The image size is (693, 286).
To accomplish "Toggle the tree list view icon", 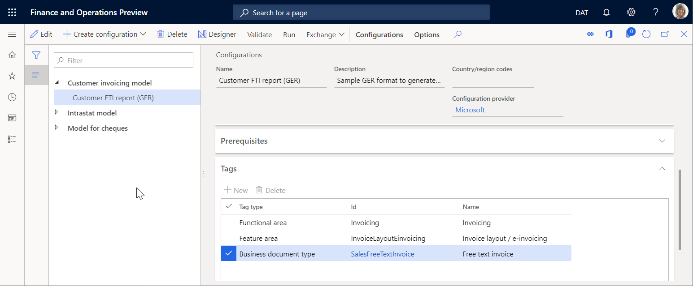I will point(36,75).
